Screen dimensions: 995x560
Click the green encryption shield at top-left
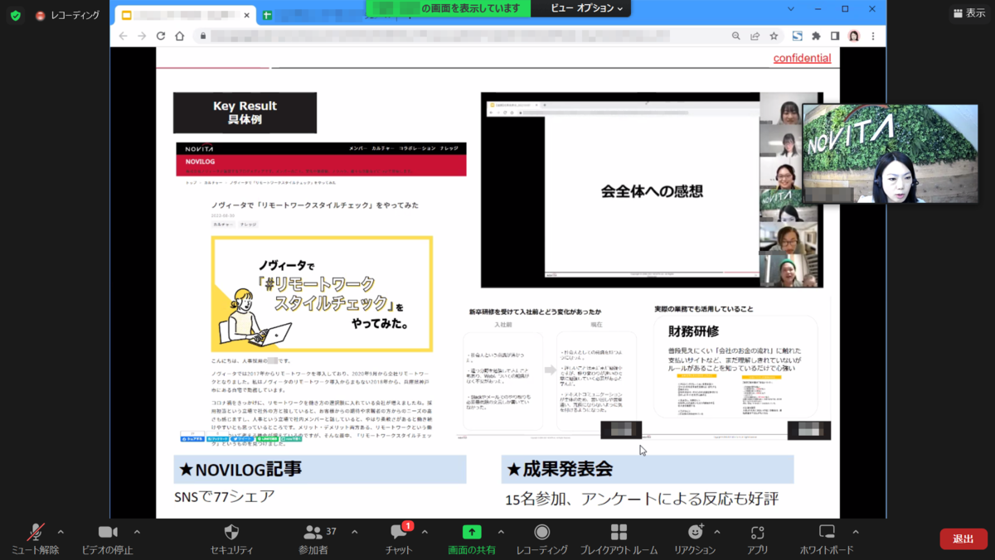[x=16, y=15]
